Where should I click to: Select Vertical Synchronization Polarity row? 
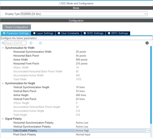coord(76,127)
